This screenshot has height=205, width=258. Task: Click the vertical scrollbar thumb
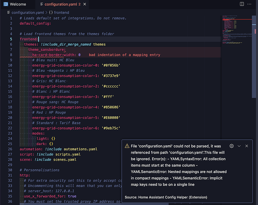(254, 57)
